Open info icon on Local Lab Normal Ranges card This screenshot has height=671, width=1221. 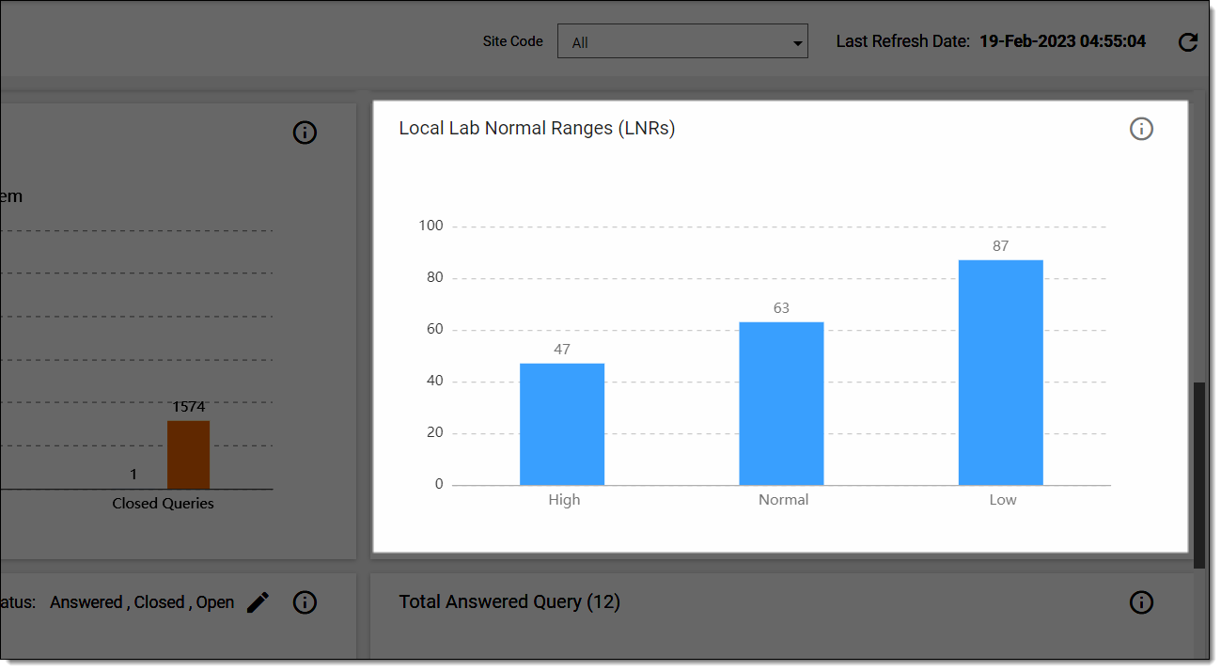[x=1141, y=129]
